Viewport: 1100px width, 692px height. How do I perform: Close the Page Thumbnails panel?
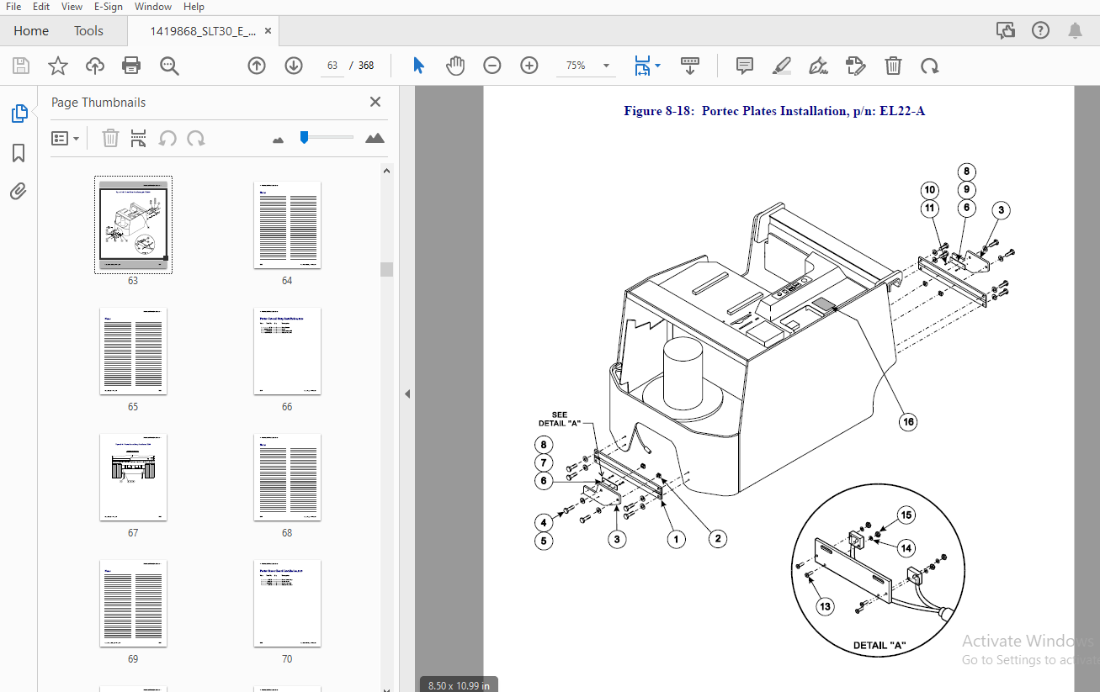point(375,102)
